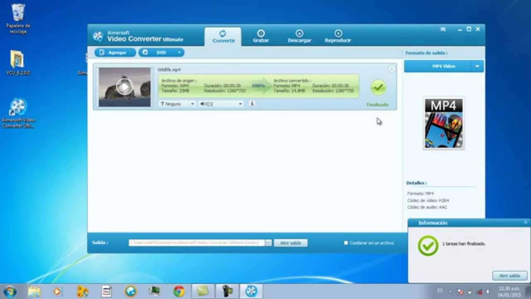The width and height of the screenshot is (531, 299).
Task: Open the audio track dropdown
Action: coord(221,104)
